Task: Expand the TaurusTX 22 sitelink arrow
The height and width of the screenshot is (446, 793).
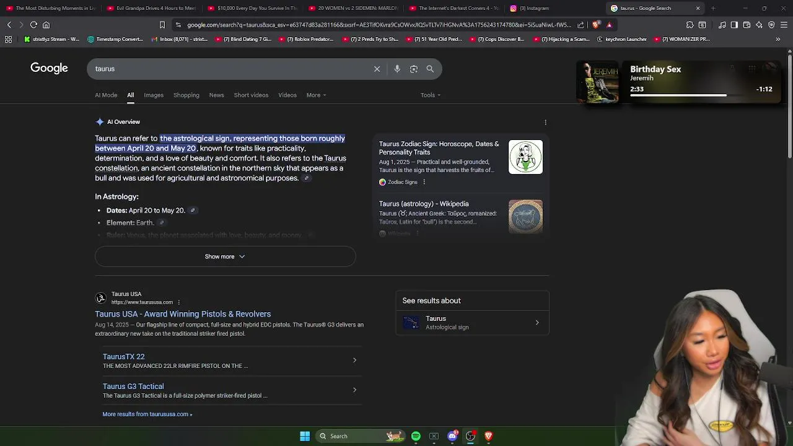Action: tap(354, 360)
